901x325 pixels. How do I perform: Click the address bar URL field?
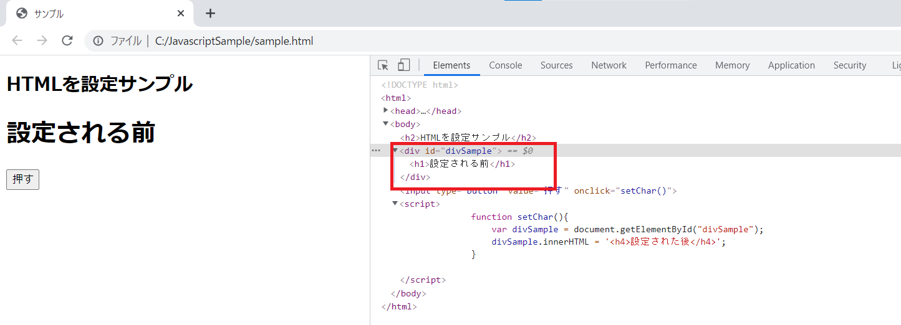click(234, 41)
